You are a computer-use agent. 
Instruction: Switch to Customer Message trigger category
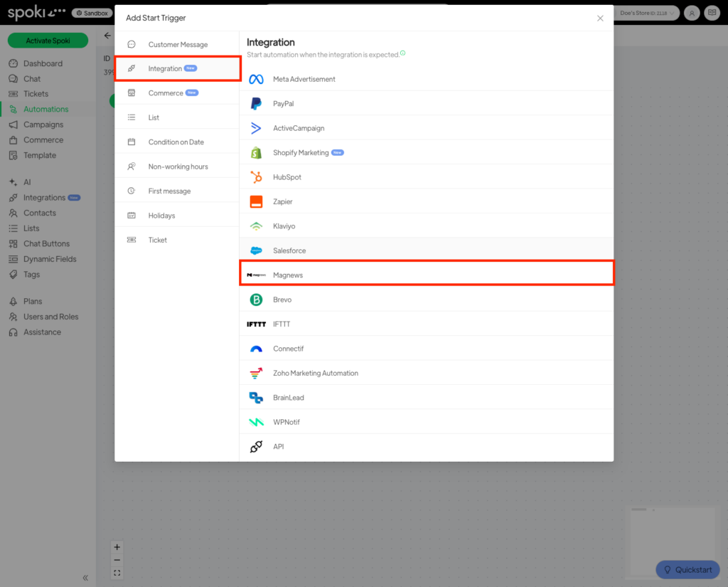click(178, 45)
